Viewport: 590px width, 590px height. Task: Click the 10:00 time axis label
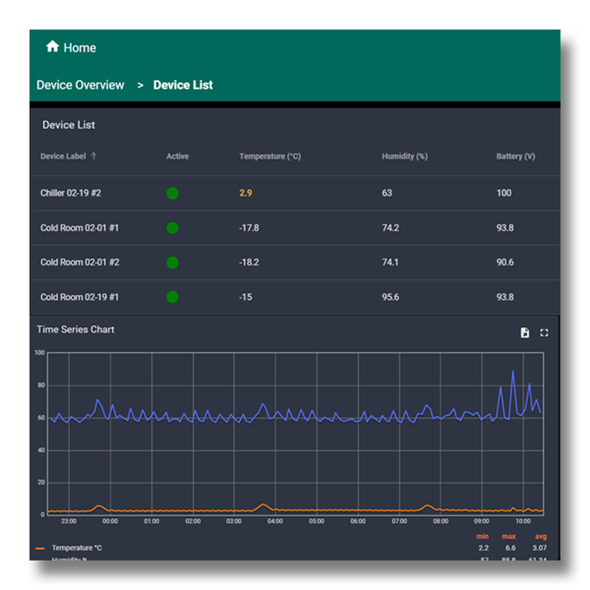tap(523, 521)
